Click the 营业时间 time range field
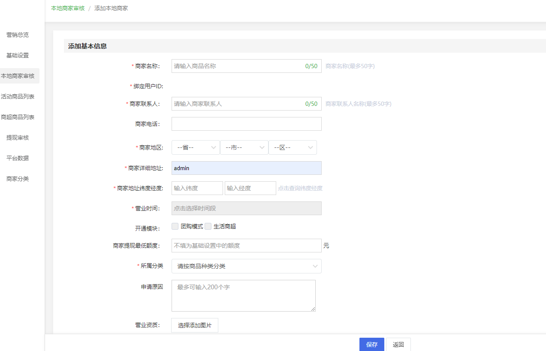The width and height of the screenshot is (546, 351). point(246,208)
